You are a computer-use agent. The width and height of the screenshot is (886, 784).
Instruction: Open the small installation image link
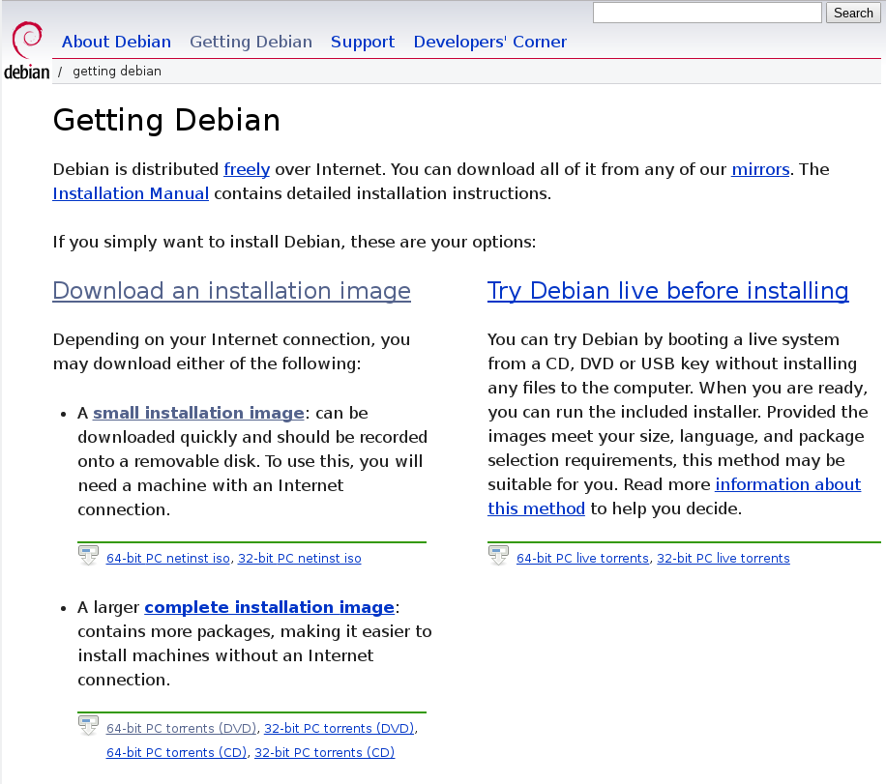[x=198, y=413]
